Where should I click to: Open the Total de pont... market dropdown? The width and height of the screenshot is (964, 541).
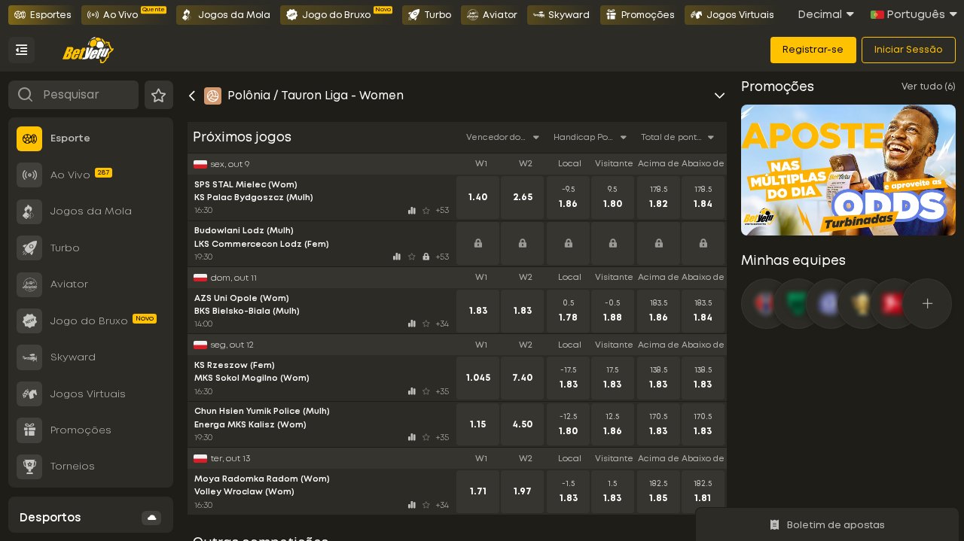[x=678, y=137]
